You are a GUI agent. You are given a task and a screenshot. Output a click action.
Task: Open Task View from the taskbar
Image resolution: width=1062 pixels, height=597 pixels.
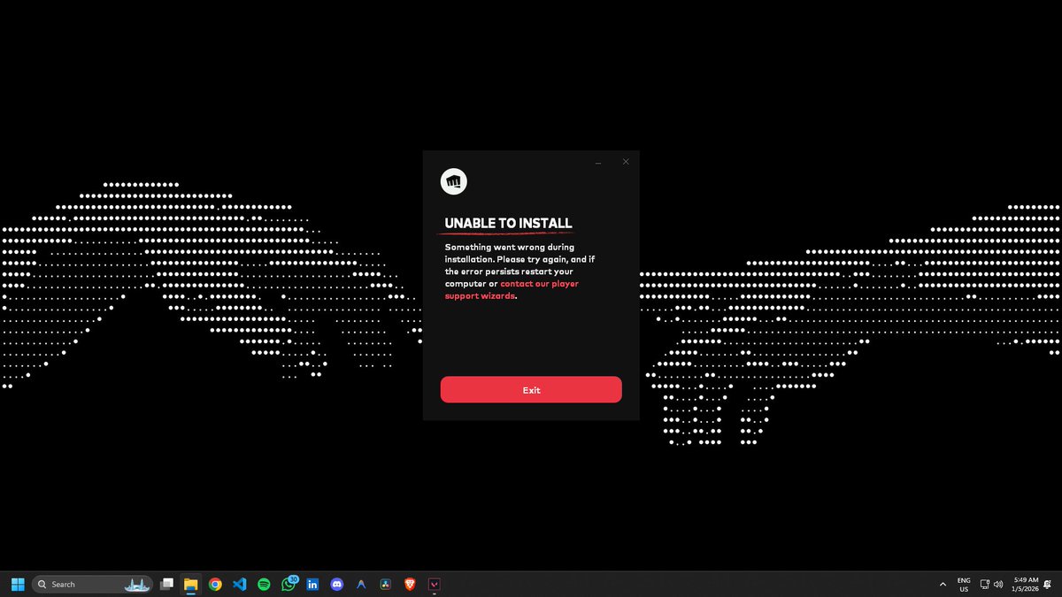(166, 584)
